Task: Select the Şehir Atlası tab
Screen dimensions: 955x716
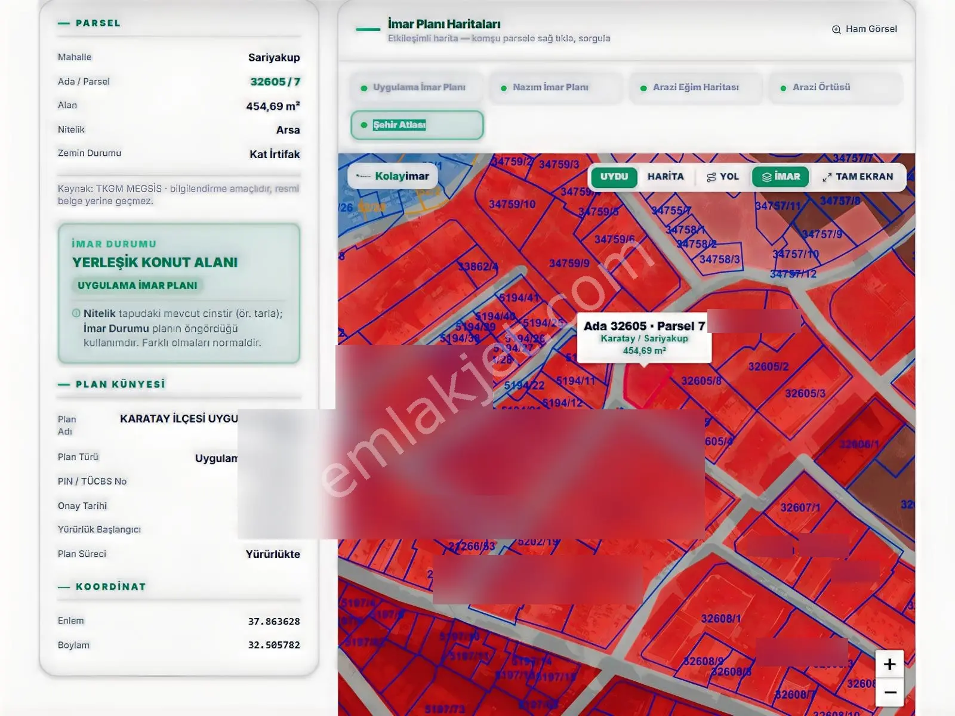Action: (x=417, y=125)
